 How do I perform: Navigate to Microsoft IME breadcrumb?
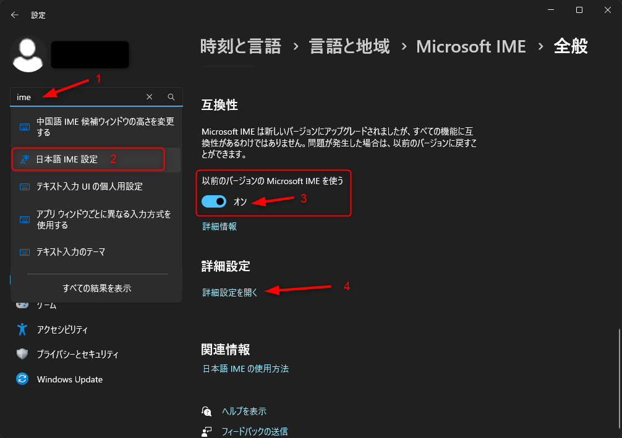click(x=471, y=46)
